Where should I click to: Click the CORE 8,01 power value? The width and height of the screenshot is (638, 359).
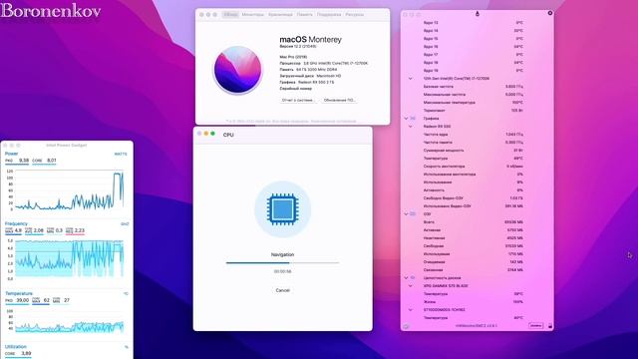coord(44,161)
